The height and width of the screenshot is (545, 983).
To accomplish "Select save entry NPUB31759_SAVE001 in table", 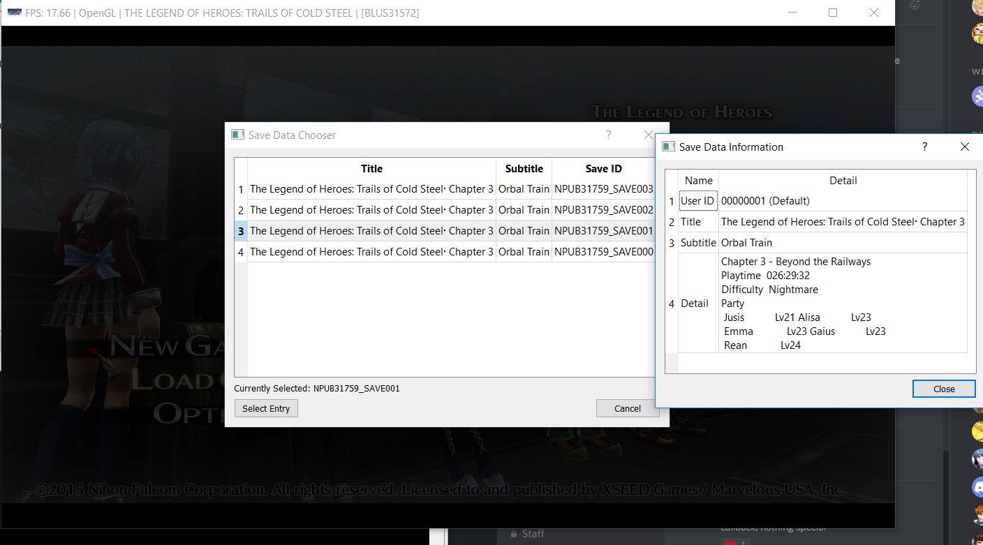I will pyautogui.click(x=603, y=231).
